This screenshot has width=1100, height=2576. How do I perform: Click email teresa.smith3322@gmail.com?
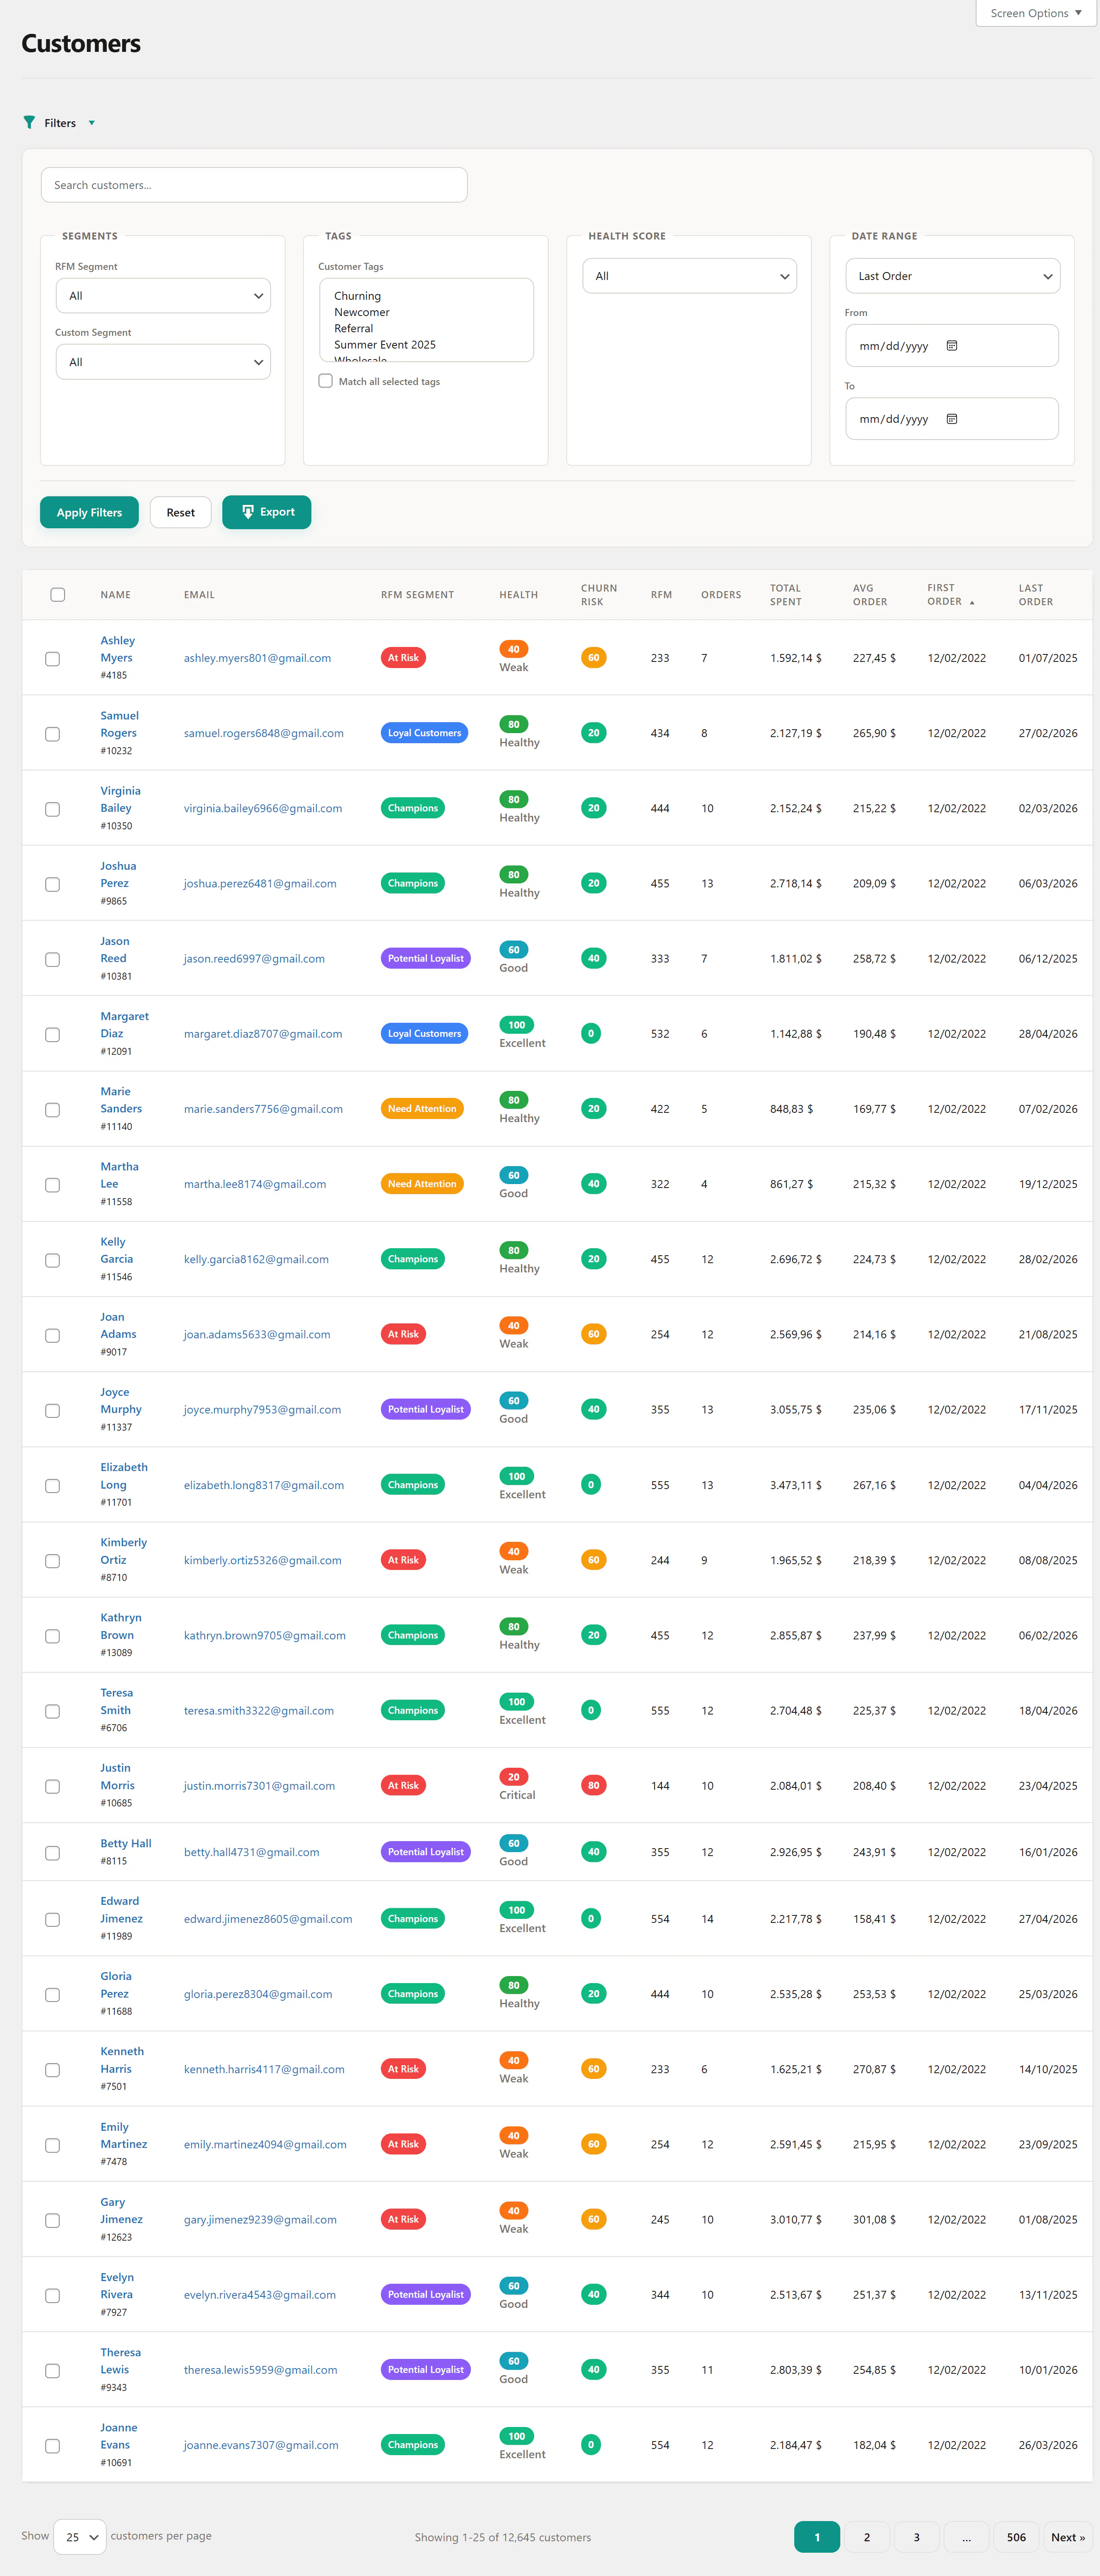point(259,1711)
